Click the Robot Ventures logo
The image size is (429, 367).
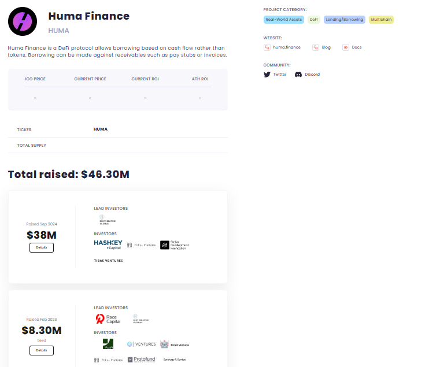(175, 344)
